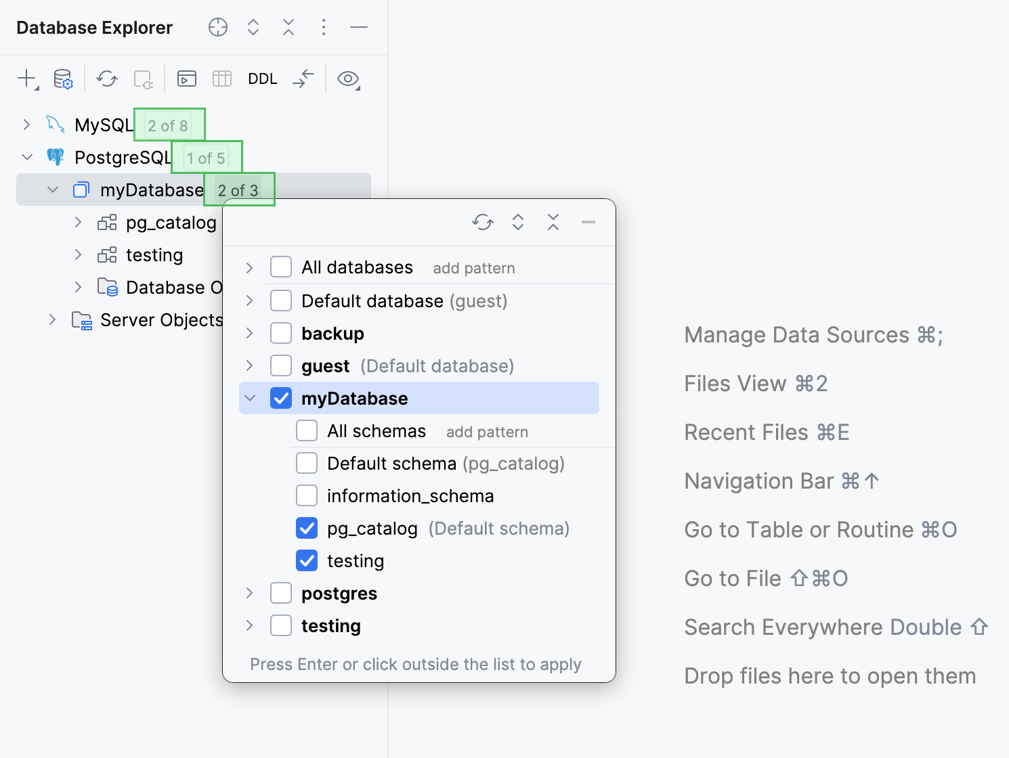
Task: Collapse the myDatabase node in popup
Action: click(250, 398)
